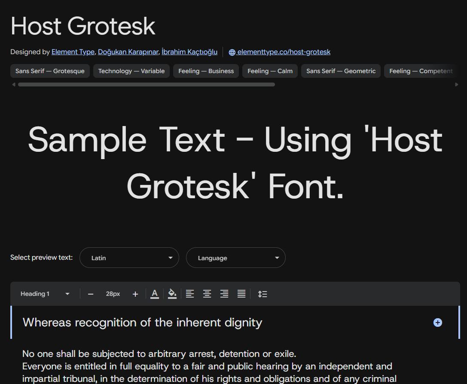
Task: Select the Technology — Variable tag
Action: point(131,71)
